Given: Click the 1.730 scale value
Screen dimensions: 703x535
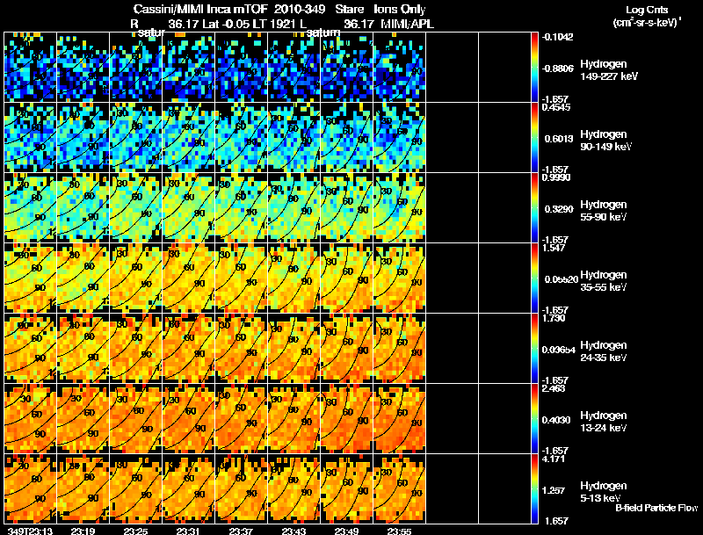Looking at the screenshot, I should pyautogui.click(x=554, y=319).
